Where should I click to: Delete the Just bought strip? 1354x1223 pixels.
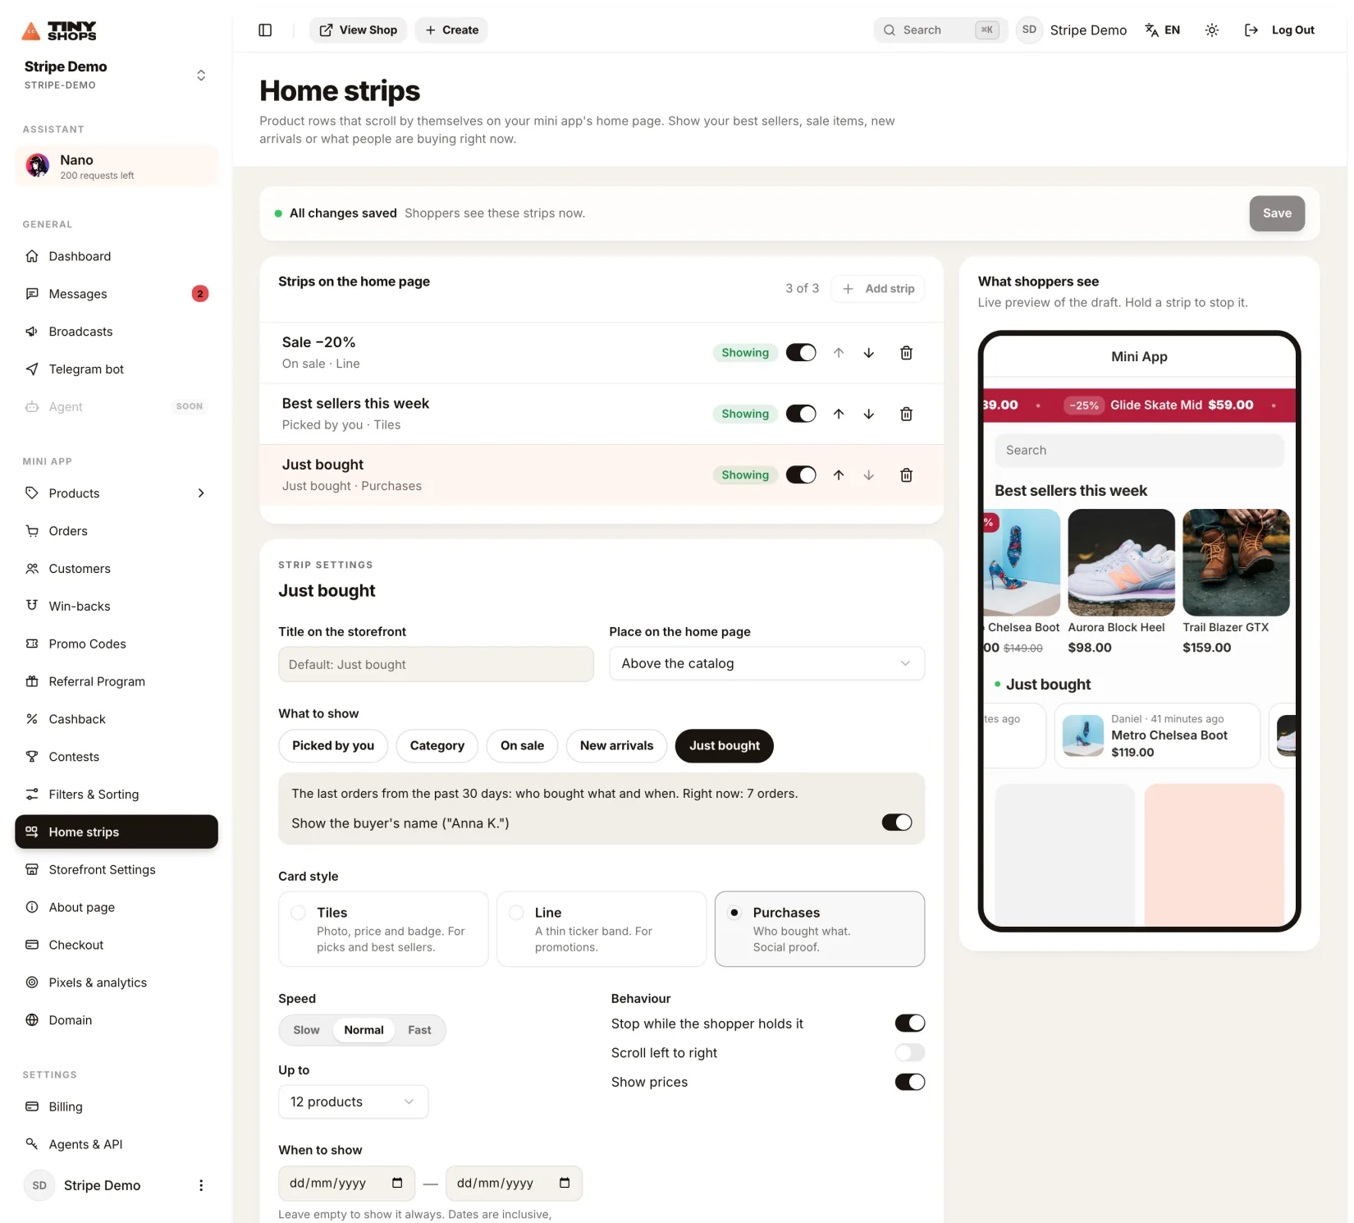pyautogui.click(x=906, y=475)
